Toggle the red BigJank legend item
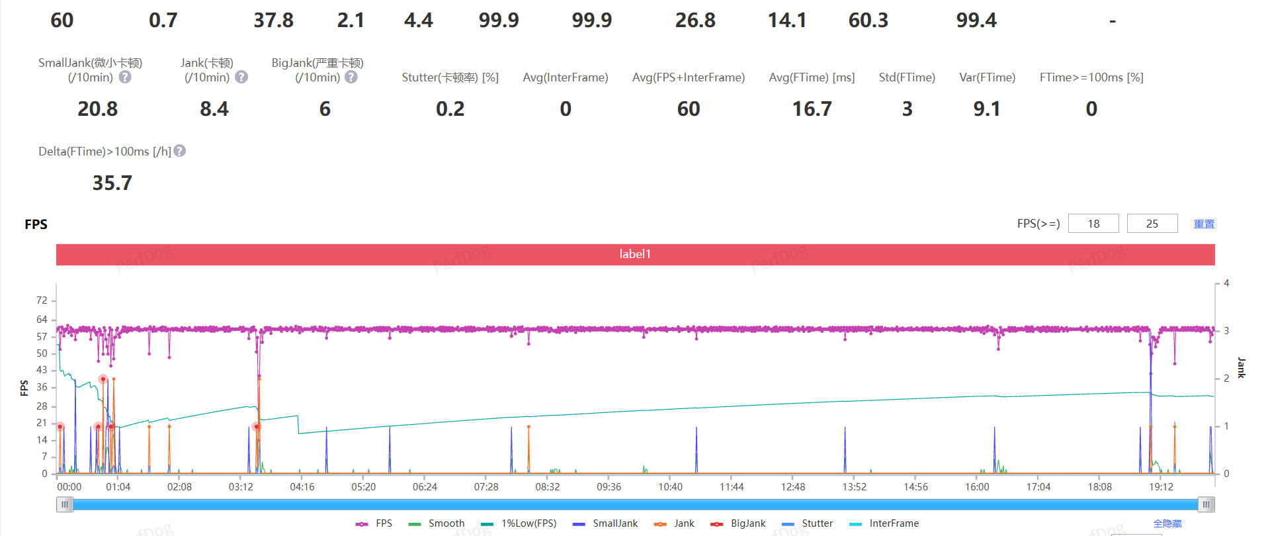Viewport: 1266px width, 536px height. [x=739, y=523]
